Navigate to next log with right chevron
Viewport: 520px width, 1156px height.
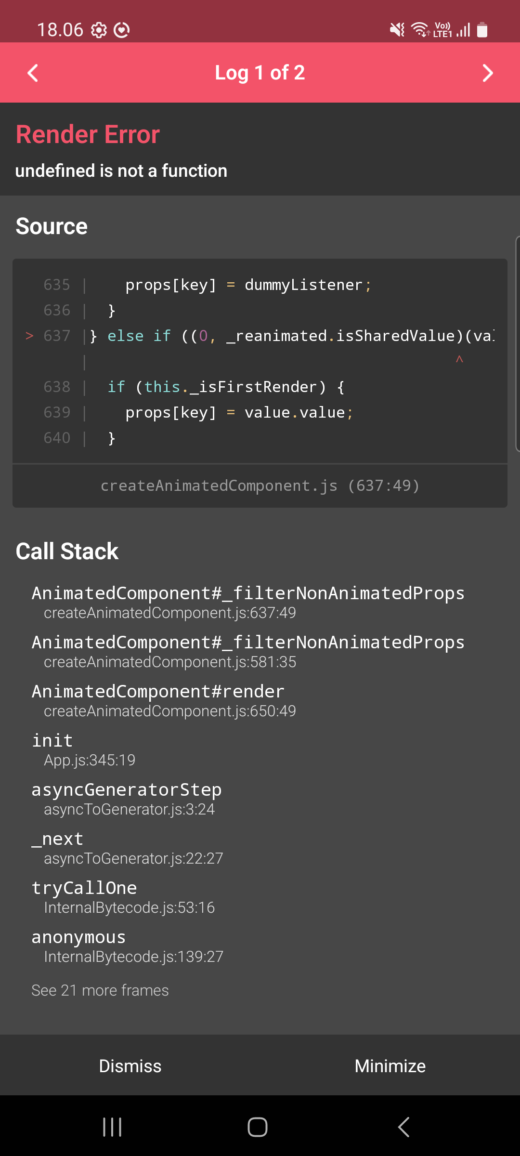488,73
